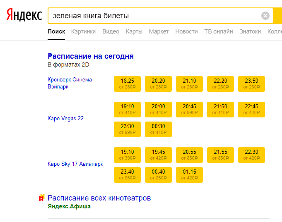
Task: Choose Кронверк 20:20 showtime
Action: tap(159, 84)
